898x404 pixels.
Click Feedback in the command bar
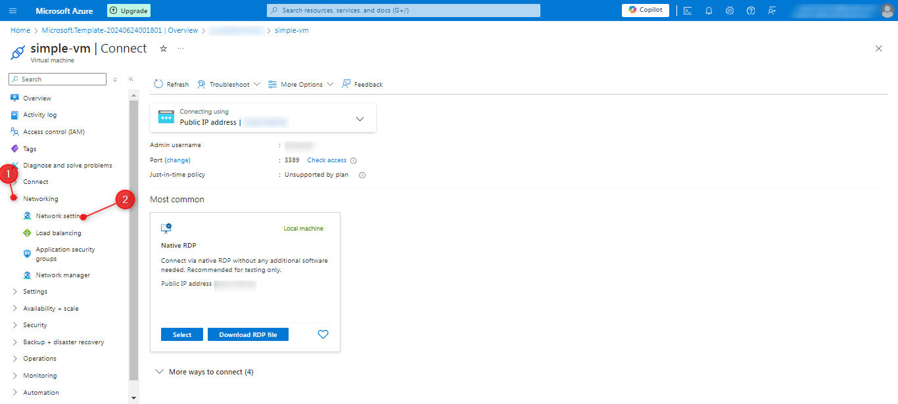pyautogui.click(x=362, y=84)
